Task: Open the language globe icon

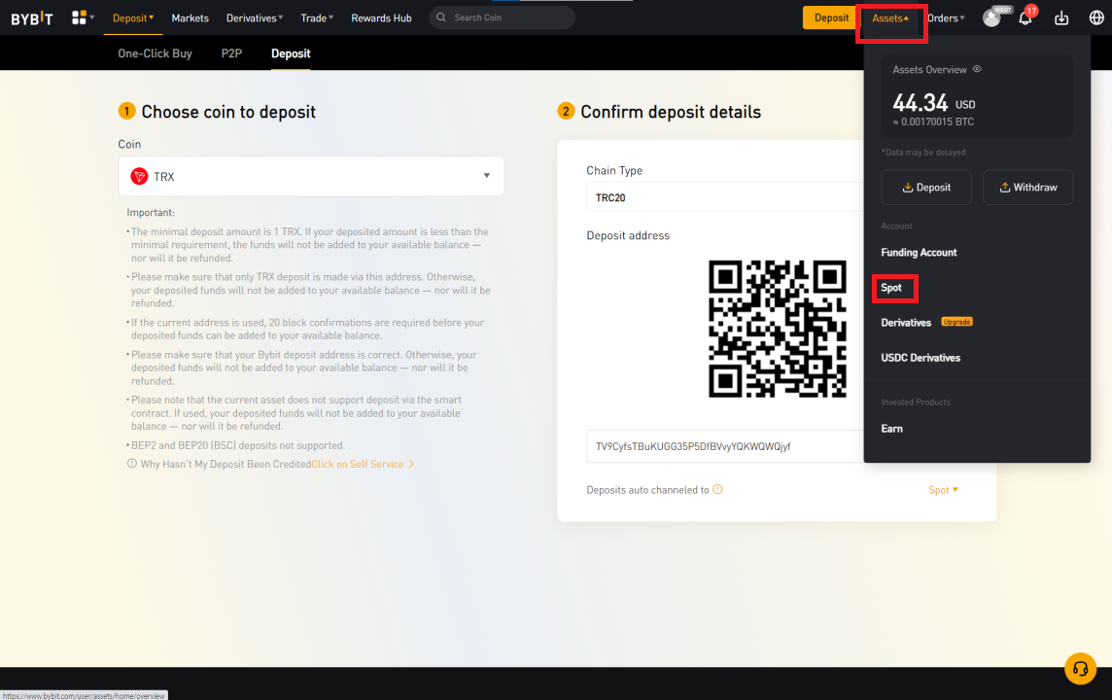Action: [1096, 17]
